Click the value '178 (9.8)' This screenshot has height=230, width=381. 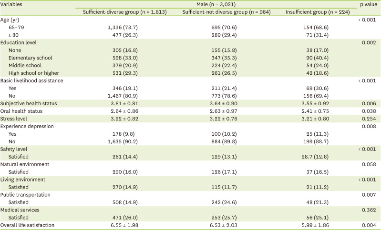click(124, 134)
